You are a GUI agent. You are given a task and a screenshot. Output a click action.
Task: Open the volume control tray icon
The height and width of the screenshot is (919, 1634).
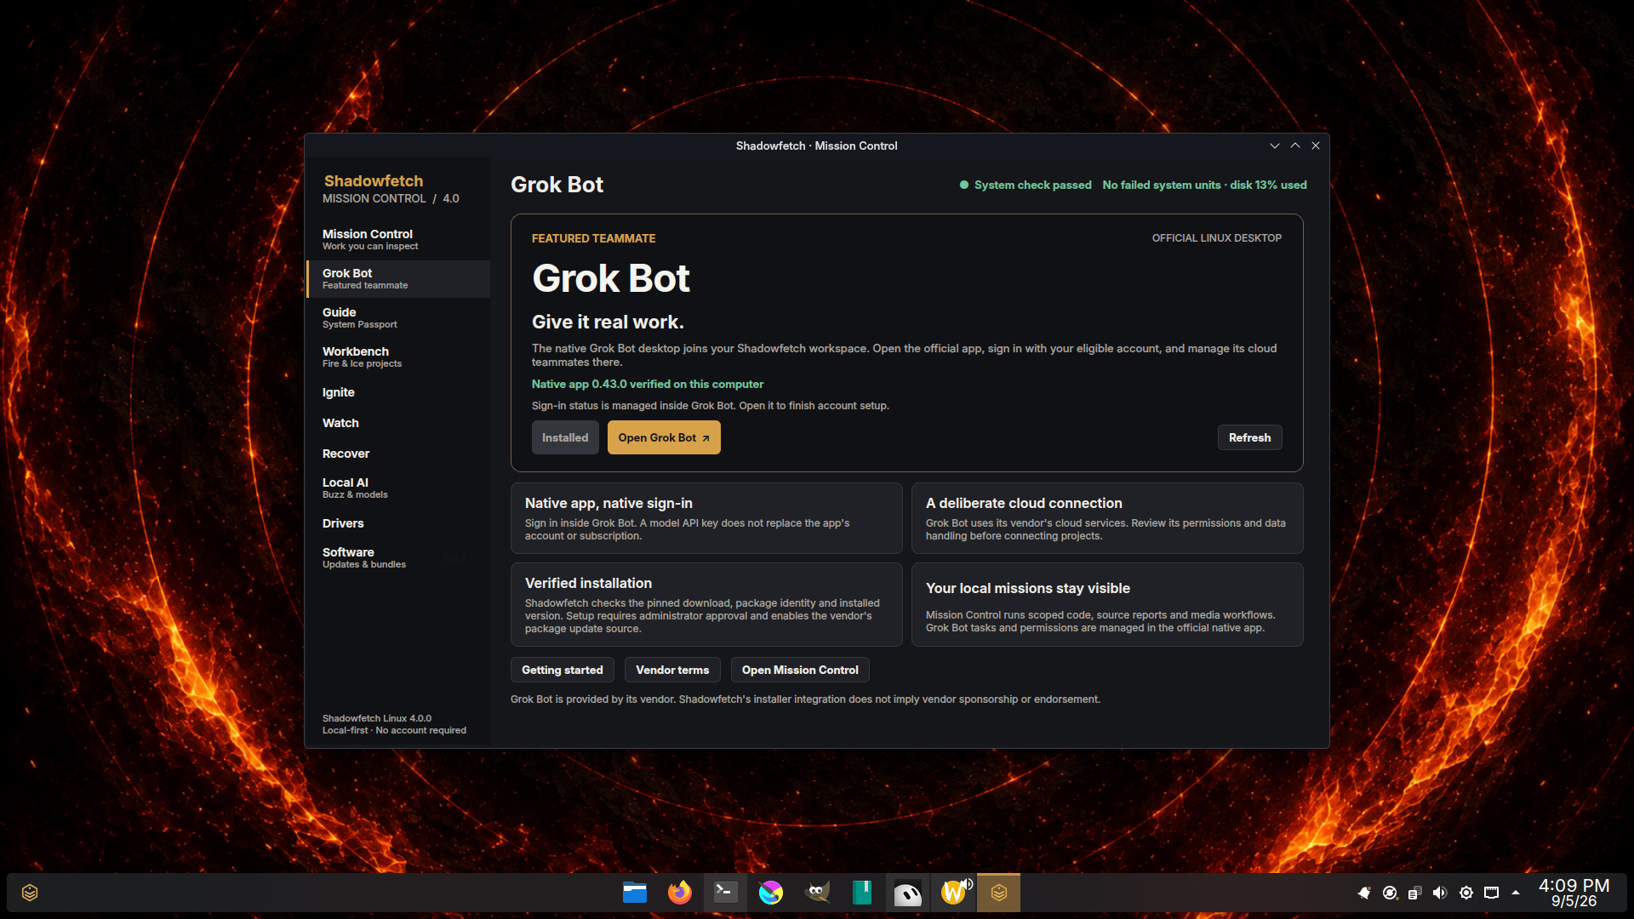point(1440,893)
